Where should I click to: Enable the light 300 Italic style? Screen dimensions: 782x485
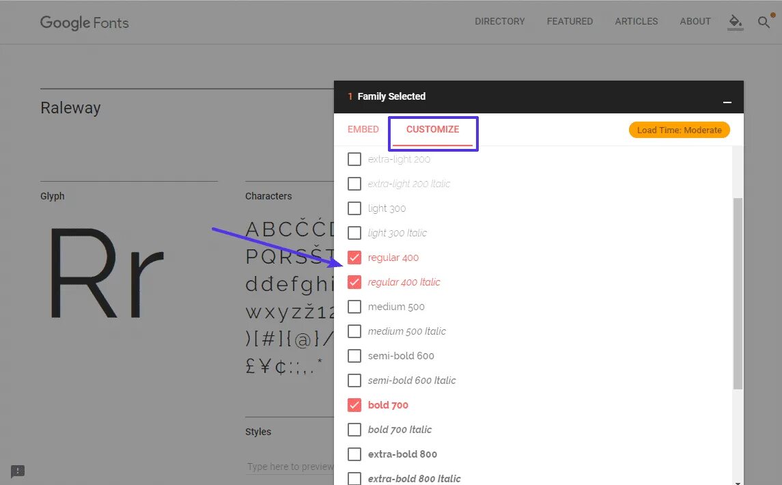tap(354, 232)
